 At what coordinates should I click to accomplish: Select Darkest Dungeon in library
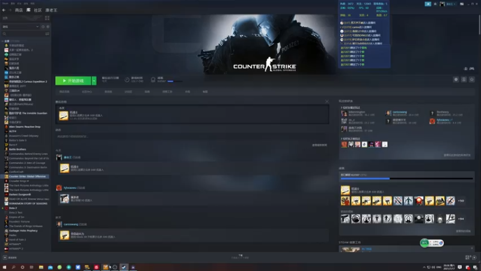(x=20, y=195)
